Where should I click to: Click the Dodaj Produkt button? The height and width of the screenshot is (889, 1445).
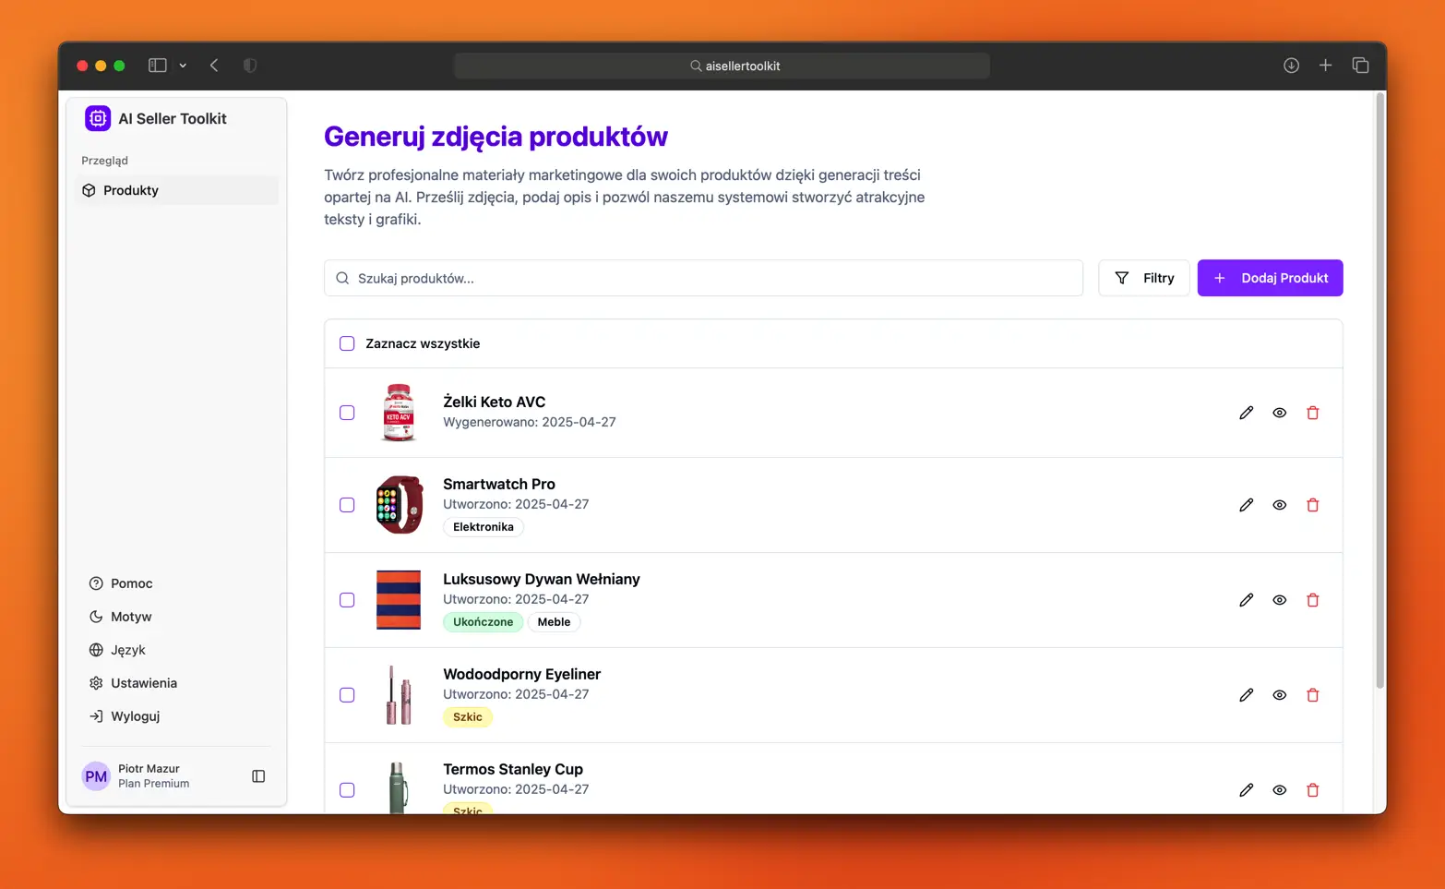point(1270,278)
